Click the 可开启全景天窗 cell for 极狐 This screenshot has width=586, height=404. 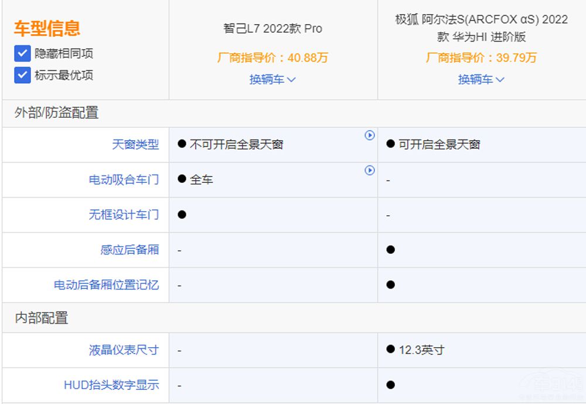(x=439, y=145)
